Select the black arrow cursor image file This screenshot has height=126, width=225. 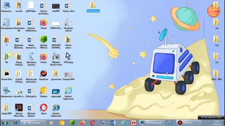coord(68,58)
